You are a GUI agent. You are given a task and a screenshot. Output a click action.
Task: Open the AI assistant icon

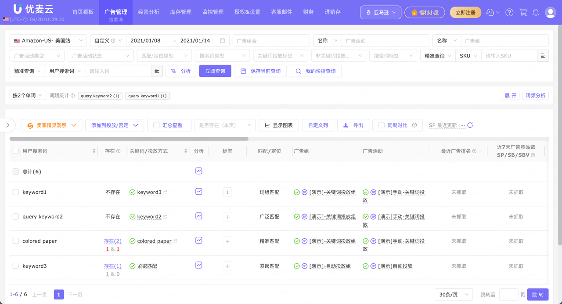coord(490,12)
